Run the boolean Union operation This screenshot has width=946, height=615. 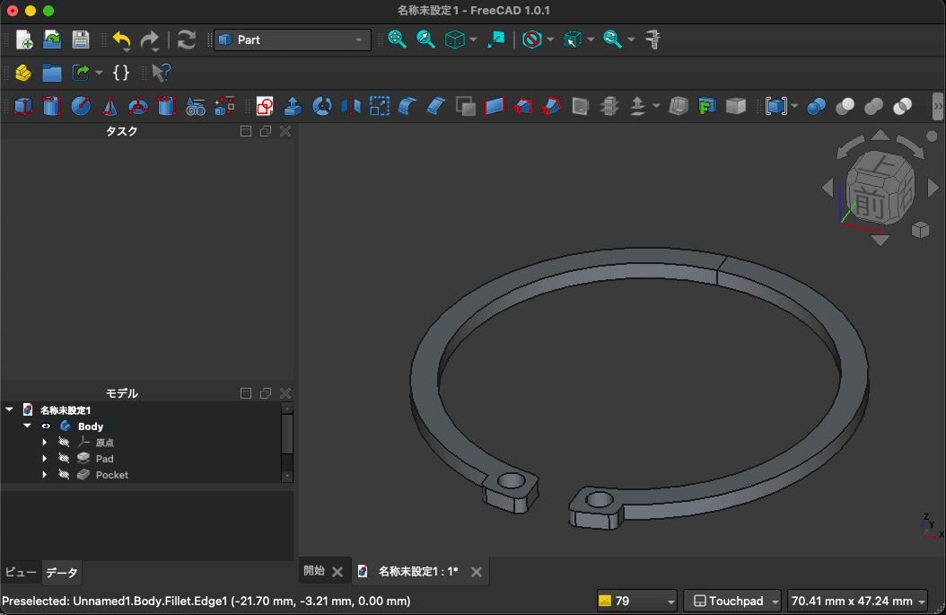(x=872, y=106)
